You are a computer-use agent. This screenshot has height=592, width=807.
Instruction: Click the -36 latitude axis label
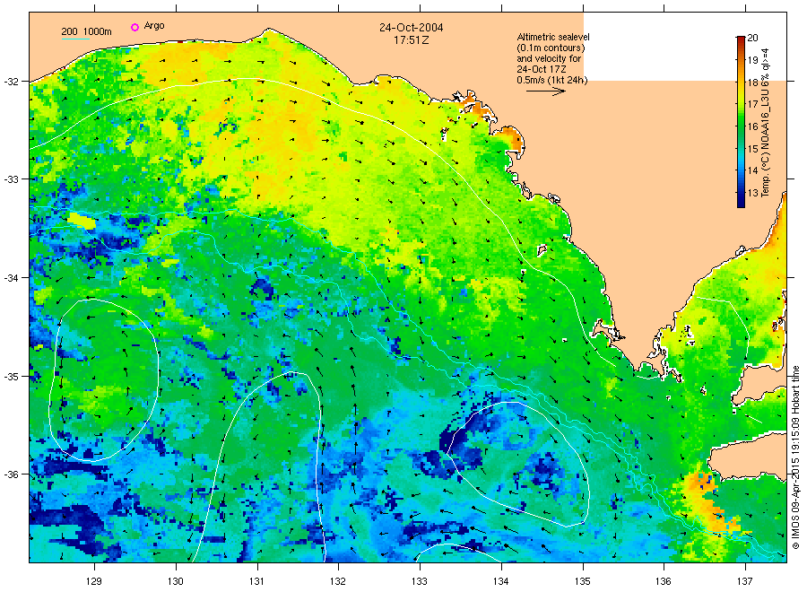[11, 474]
